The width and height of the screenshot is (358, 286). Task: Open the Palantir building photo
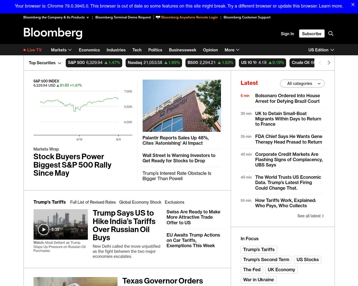(x=182, y=106)
